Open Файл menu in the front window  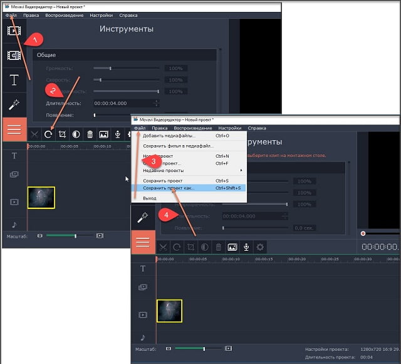pos(140,128)
